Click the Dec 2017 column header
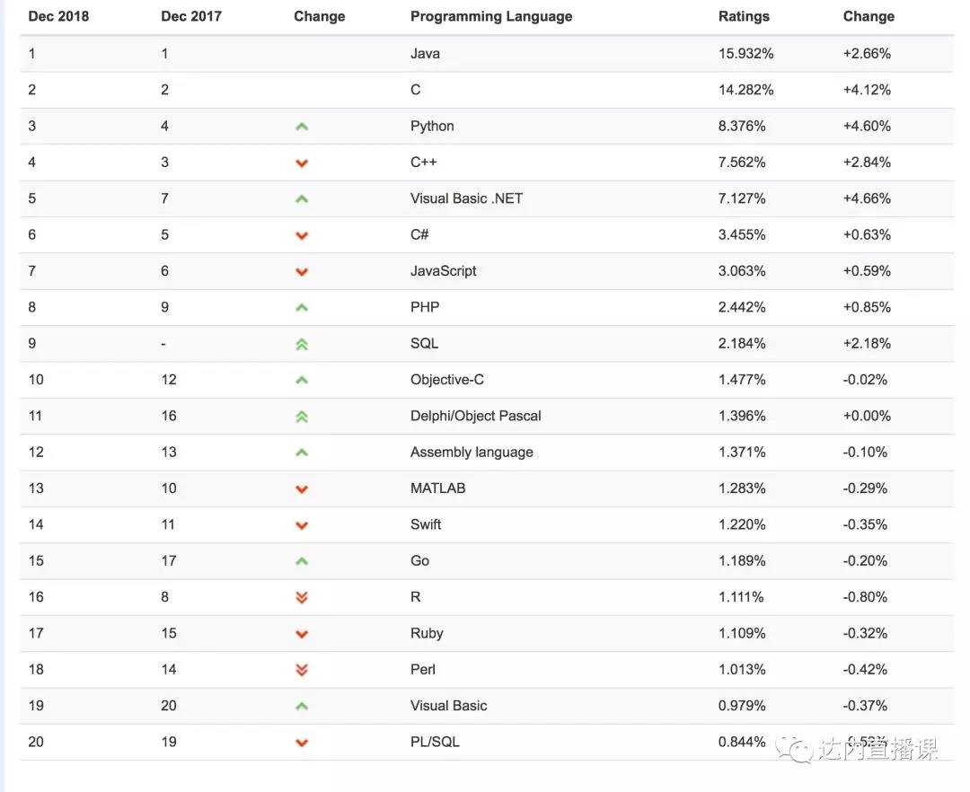Image resolution: width=970 pixels, height=792 pixels. (x=191, y=17)
